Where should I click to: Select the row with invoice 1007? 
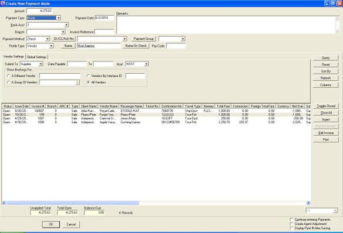(156, 118)
